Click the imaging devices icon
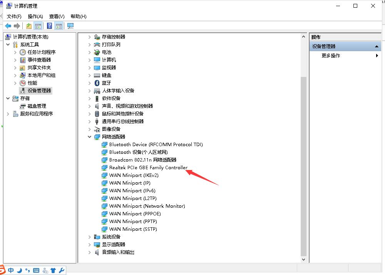The image size is (385, 275). tap(97, 129)
